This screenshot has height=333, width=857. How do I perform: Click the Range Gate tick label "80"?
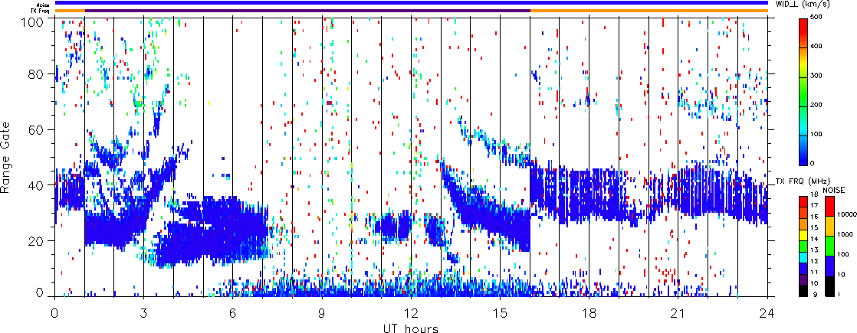35,74
